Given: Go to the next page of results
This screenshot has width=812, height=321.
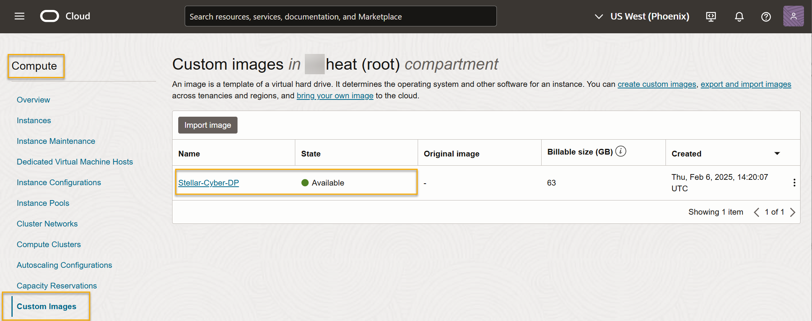Looking at the screenshot, I should (792, 212).
